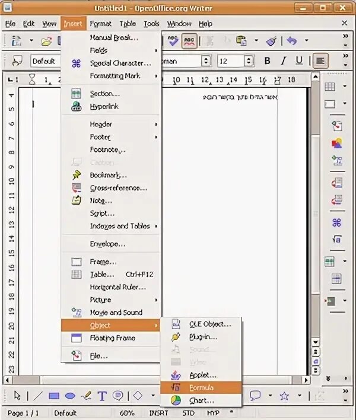Viewport: 356px width, 420px height.
Task: Expand the Footer submenu
Action: pyautogui.click(x=111, y=137)
